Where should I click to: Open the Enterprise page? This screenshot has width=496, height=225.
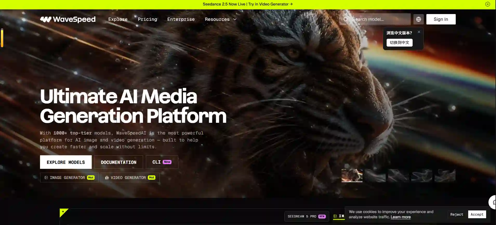(x=181, y=19)
